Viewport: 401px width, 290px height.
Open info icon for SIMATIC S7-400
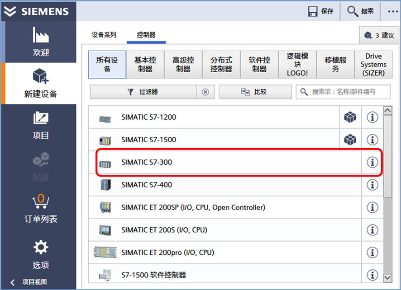pos(372,185)
